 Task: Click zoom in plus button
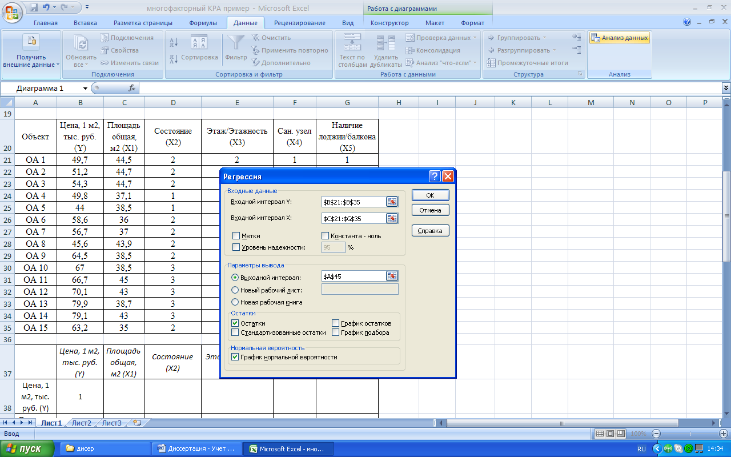[x=724, y=434]
